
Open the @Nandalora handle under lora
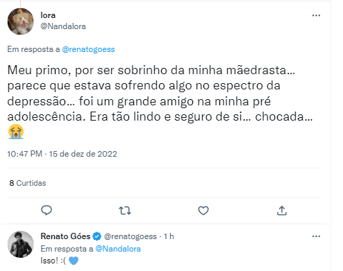[63, 26]
